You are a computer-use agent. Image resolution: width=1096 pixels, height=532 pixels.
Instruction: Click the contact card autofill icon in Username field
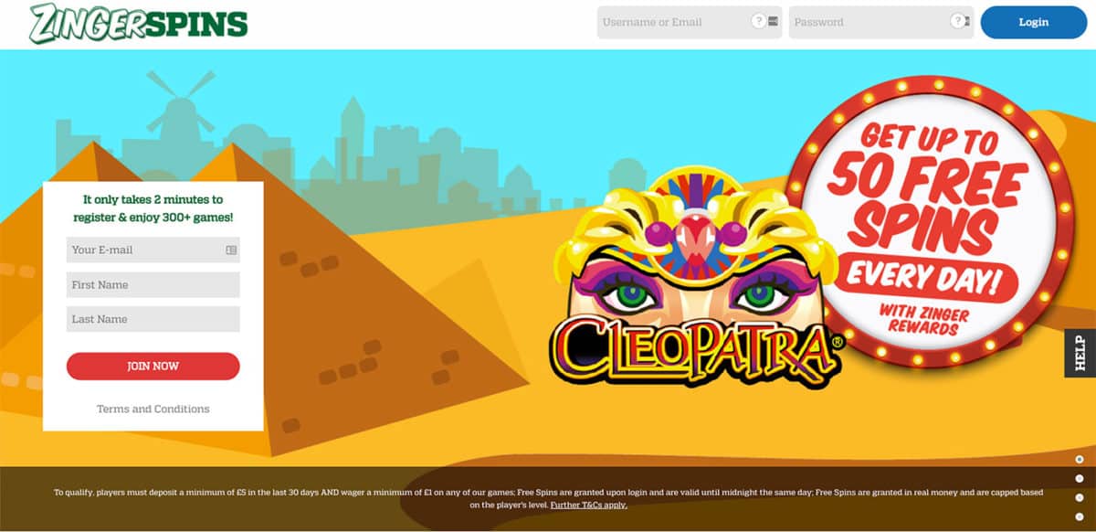774,21
